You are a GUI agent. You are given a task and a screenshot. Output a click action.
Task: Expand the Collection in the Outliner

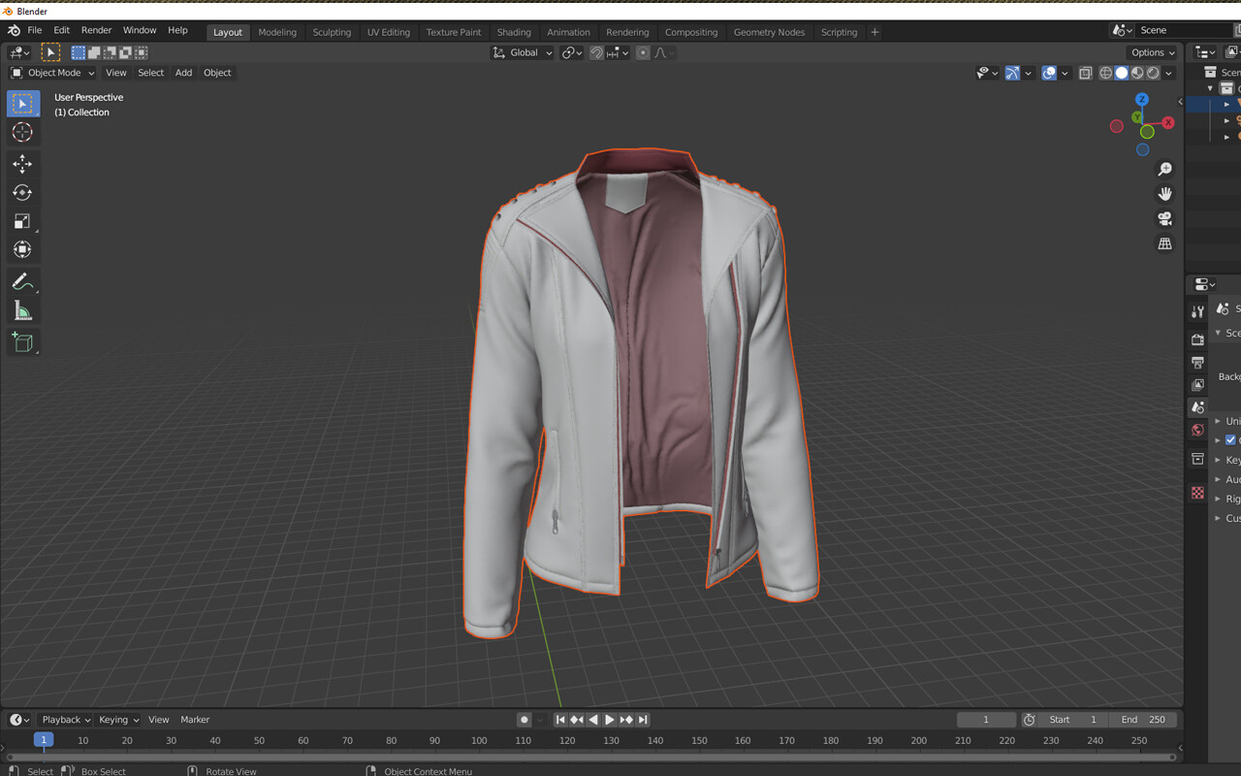point(1208,87)
